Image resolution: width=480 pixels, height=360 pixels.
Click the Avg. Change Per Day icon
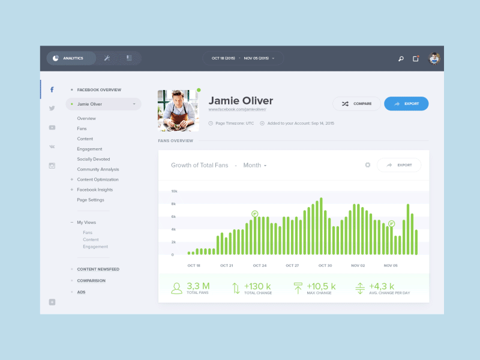(x=360, y=289)
